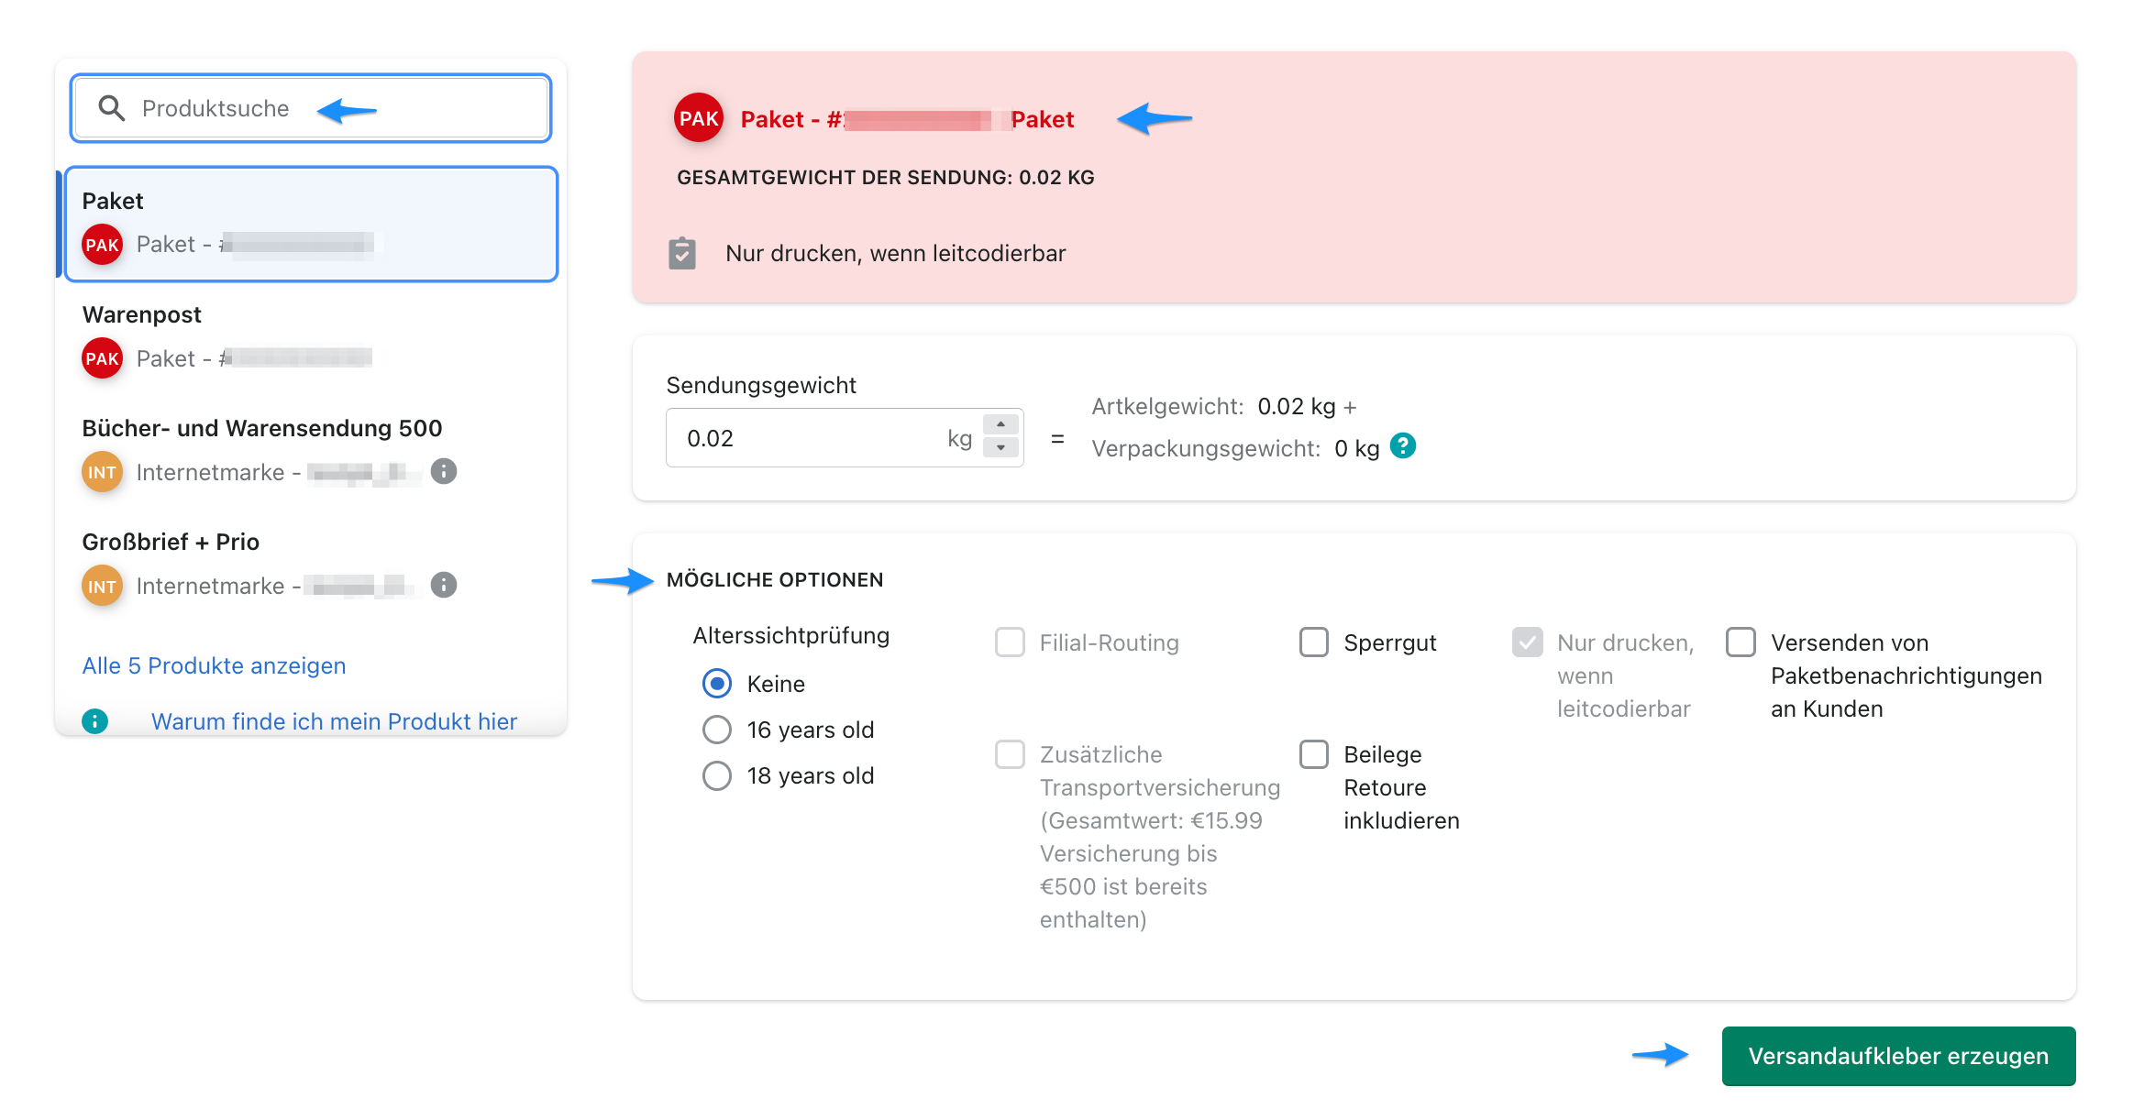Open Alle 5 Produkte anzeigen link
2144x1109 pixels.
tap(214, 665)
